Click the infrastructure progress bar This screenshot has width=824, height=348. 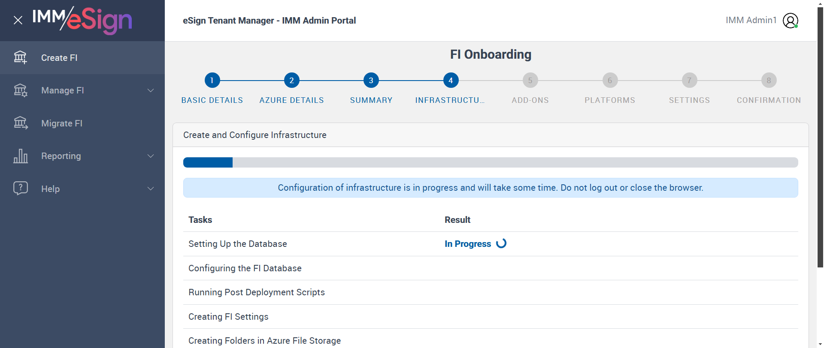click(490, 162)
